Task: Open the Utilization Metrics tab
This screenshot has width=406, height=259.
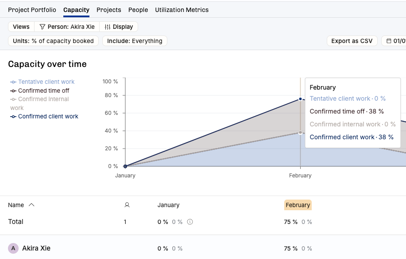Action: [x=182, y=10]
